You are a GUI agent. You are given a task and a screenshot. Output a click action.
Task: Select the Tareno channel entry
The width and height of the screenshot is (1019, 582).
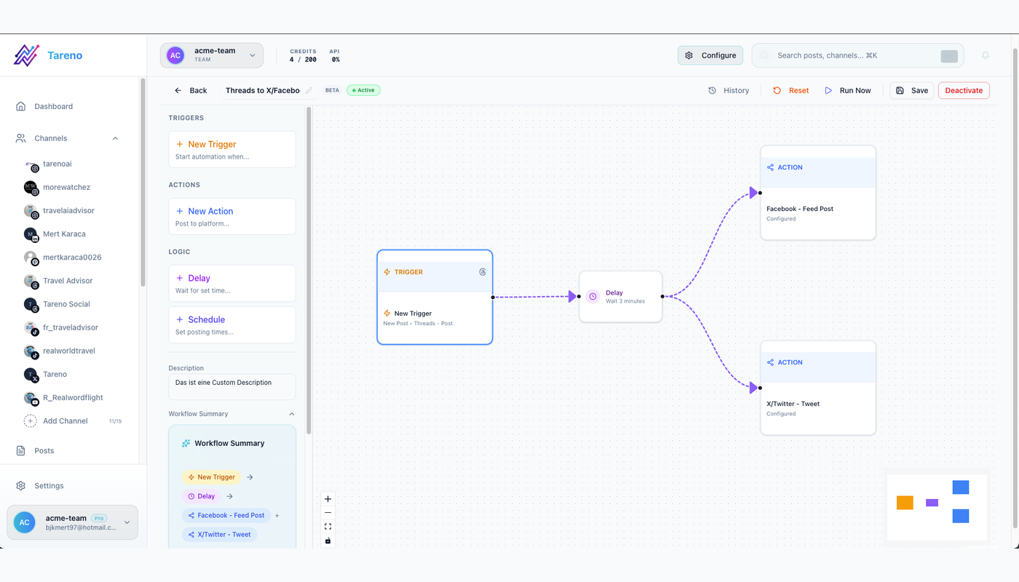pyautogui.click(x=55, y=375)
